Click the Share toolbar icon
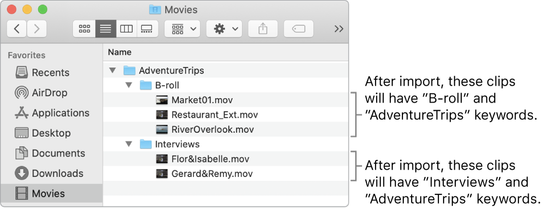This screenshot has width=553, height=209. [262, 29]
